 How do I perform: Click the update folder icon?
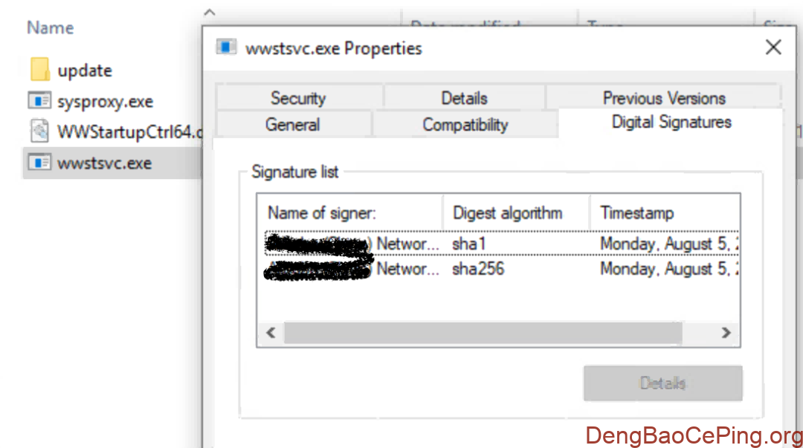40,71
